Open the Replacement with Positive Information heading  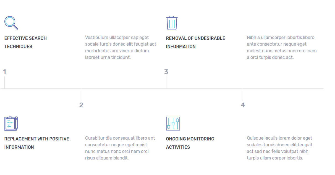(37, 143)
